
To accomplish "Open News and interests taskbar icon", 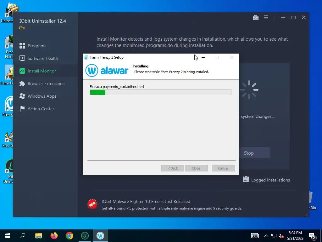I will (x=255, y=236).
